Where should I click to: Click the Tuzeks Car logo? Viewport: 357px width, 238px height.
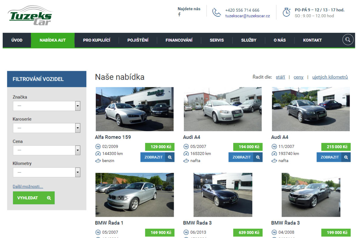(x=30, y=15)
